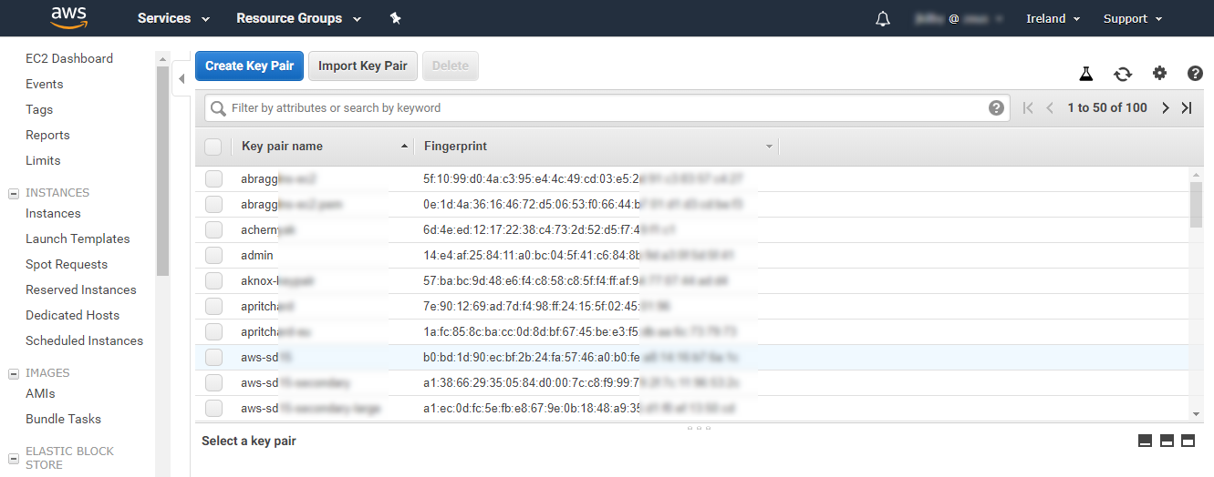This screenshot has height=477, width=1214.
Task: Open the Resource Groups dropdown
Action: click(298, 18)
